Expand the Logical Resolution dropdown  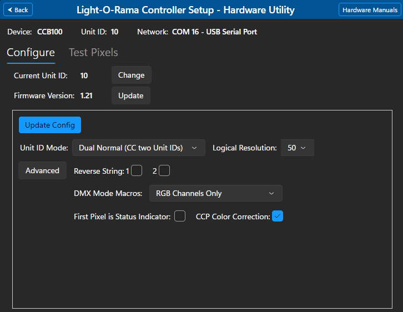[x=297, y=148]
